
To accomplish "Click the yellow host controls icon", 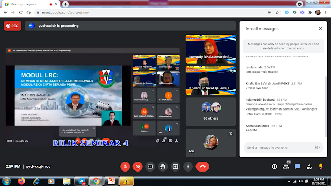I will click(x=321, y=166).
